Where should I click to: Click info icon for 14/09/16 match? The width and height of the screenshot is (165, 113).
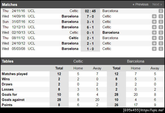coord(161,16)
